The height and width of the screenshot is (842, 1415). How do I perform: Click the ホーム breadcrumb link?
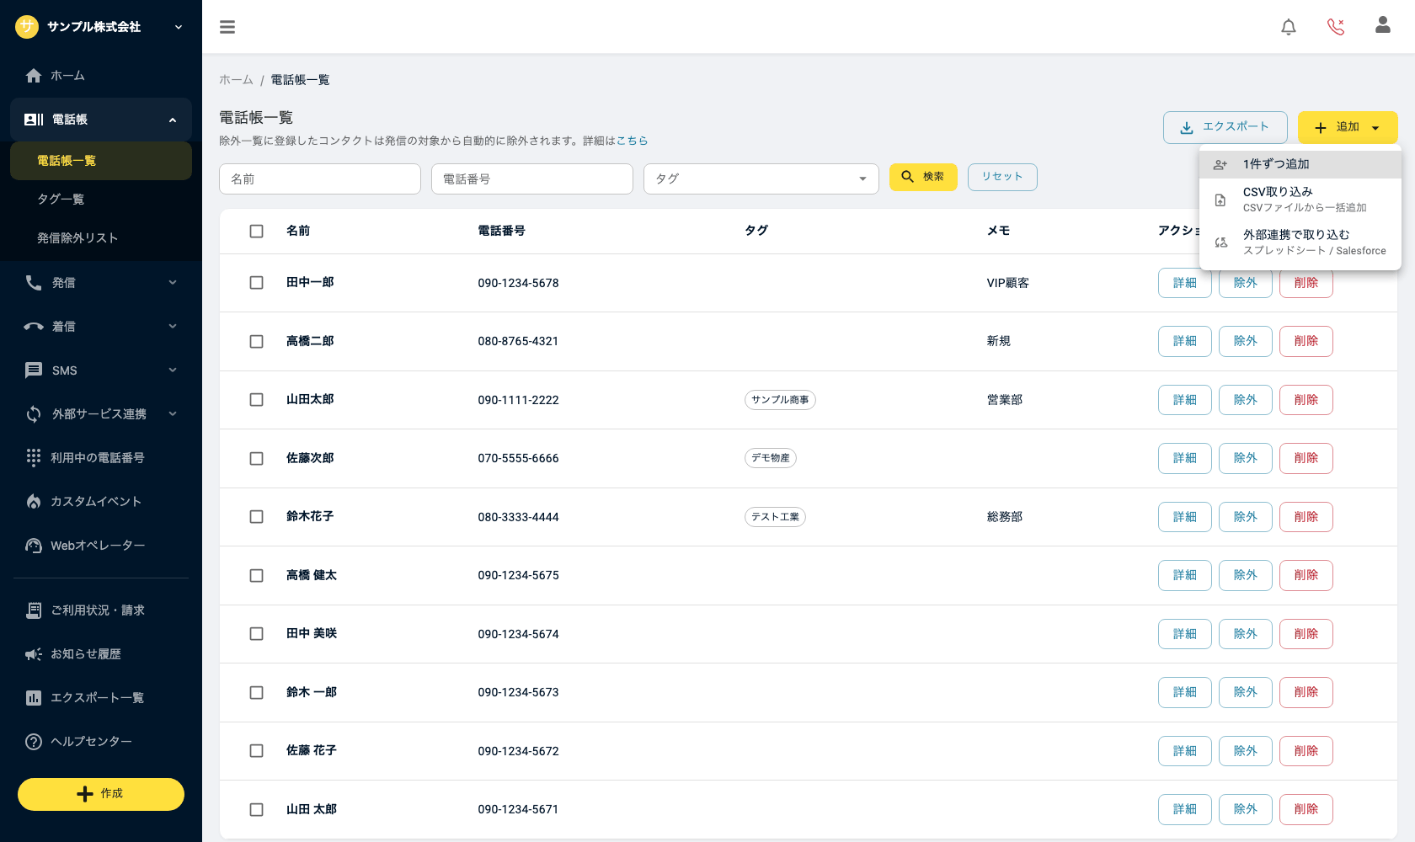236,80
